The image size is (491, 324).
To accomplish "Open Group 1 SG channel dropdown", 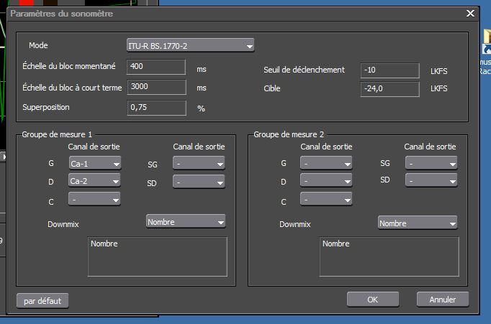I will [x=199, y=164].
